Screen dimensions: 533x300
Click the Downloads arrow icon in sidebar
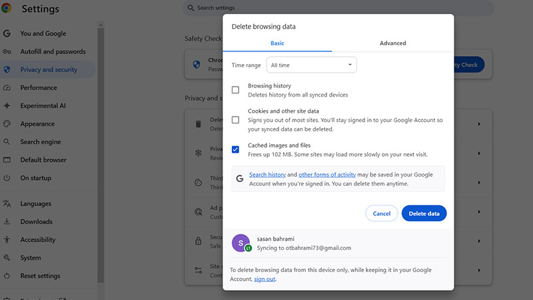7,221
